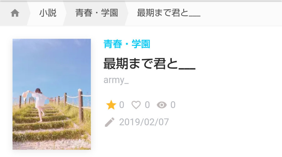Click the chevron after 小説 breadcrumb

coord(65,13)
